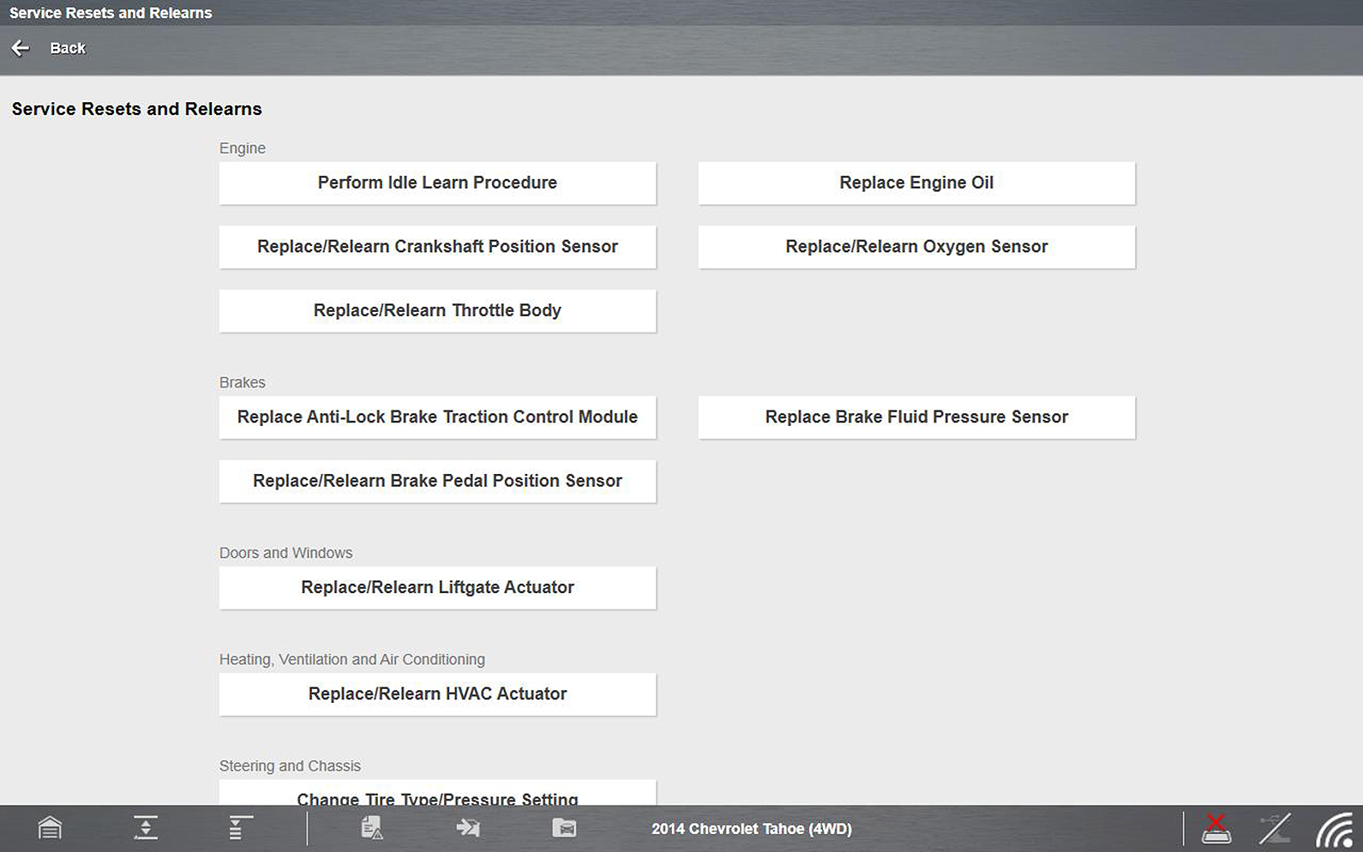Open Replace Brake Fluid Pressure Sensor
The image size is (1363, 852).
pyautogui.click(x=916, y=417)
